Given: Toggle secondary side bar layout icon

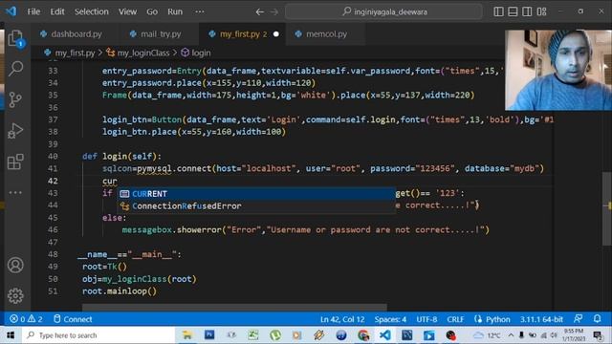Looking at the screenshot, I should 527,11.
